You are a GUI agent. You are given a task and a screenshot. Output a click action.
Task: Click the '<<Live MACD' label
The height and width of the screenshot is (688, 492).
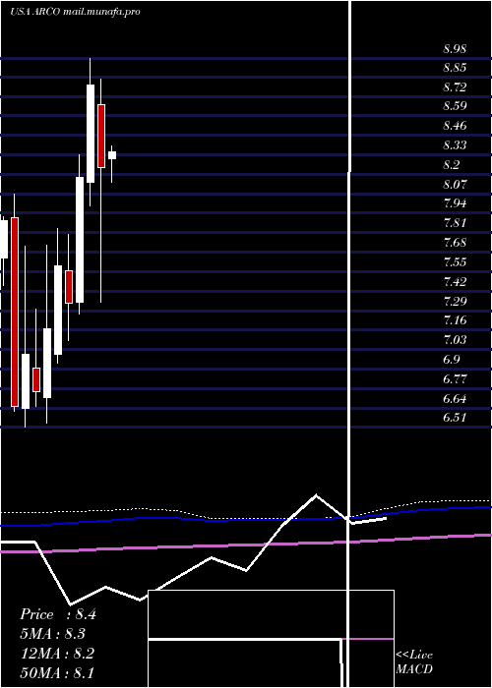pyautogui.click(x=414, y=662)
